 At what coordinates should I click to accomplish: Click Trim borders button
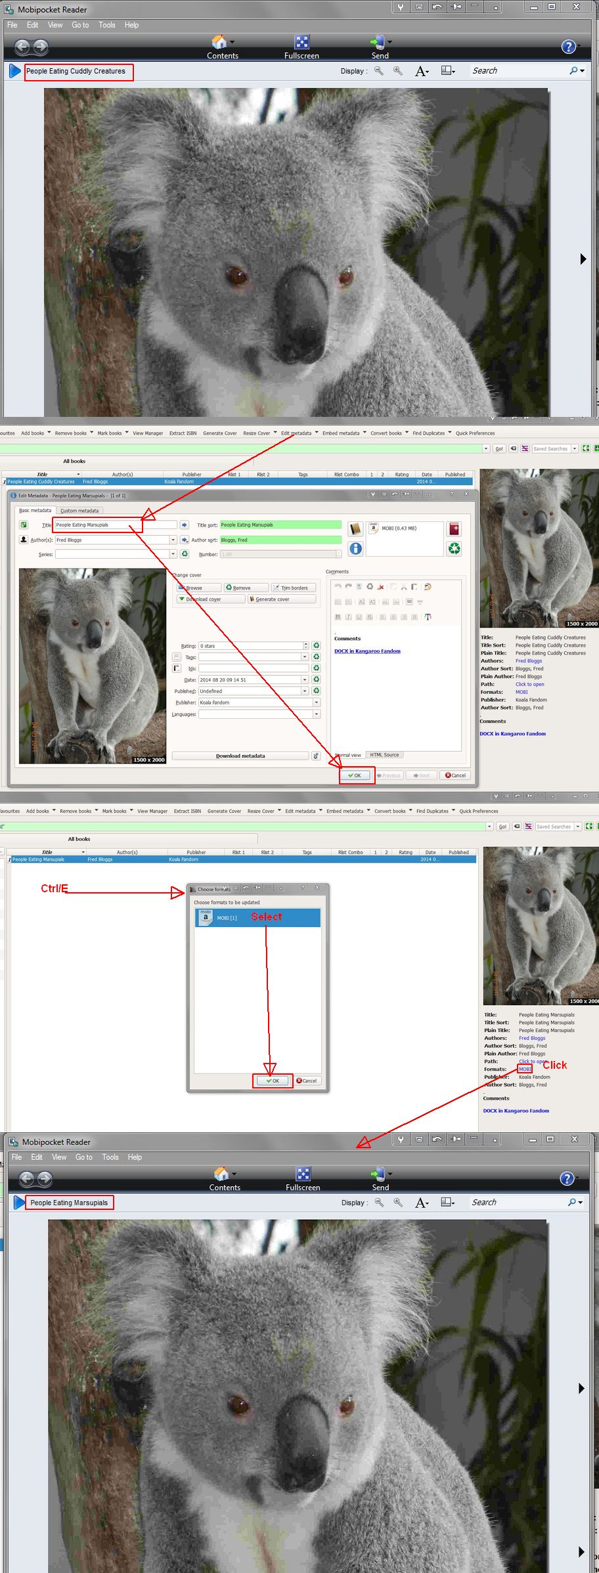pos(293,588)
